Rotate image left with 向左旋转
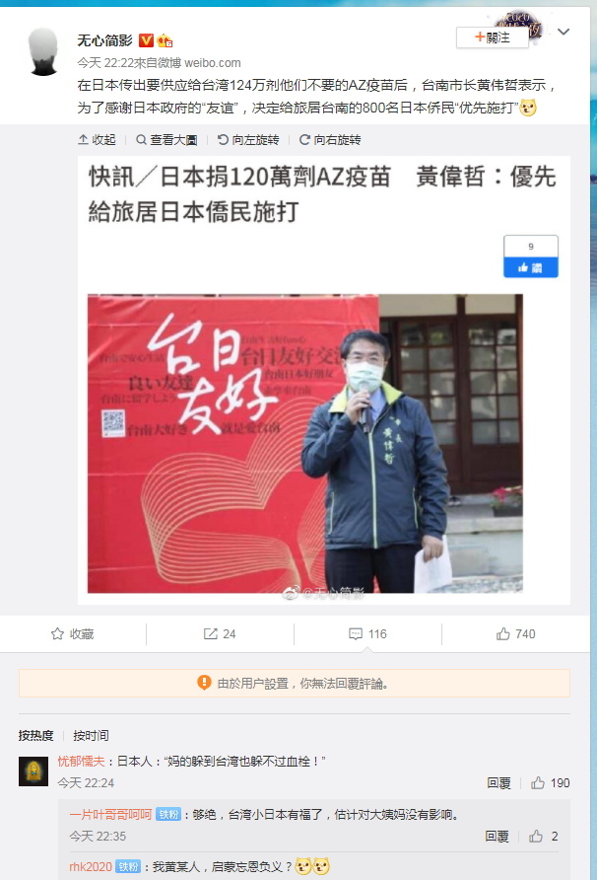597x880 pixels. [248, 140]
